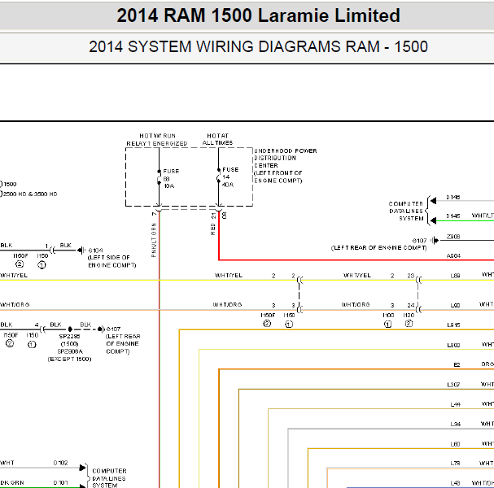Click the 'HOT AT ALL TIMES' label
This screenshot has height=488, width=494.
click(217, 139)
